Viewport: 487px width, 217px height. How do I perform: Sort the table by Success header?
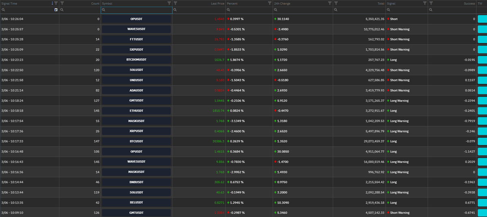click(469, 3)
